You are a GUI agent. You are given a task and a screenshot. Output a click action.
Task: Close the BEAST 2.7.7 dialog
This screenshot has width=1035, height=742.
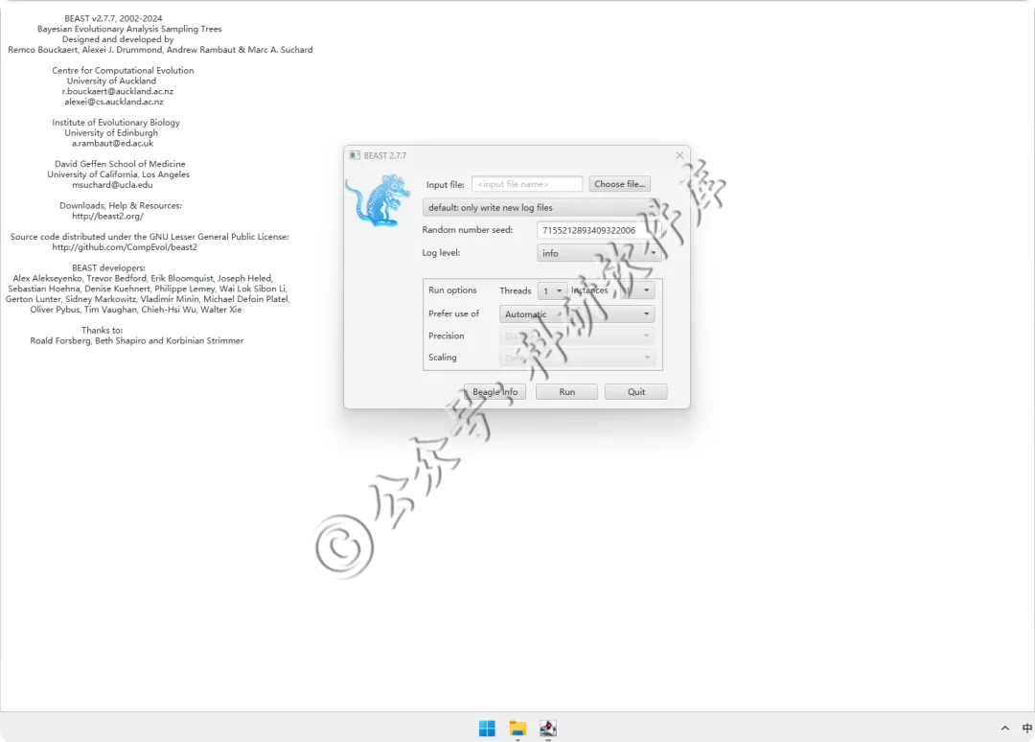pyautogui.click(x=679, y=155)
